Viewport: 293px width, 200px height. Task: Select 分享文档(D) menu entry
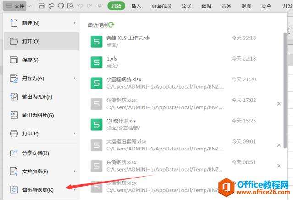[41, 153]
